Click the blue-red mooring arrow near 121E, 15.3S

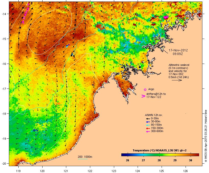(x=68, y=46)
